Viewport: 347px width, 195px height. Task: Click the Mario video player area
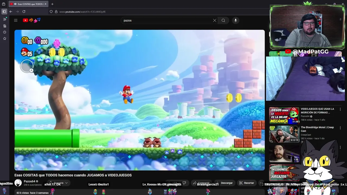tap(140, 100)
